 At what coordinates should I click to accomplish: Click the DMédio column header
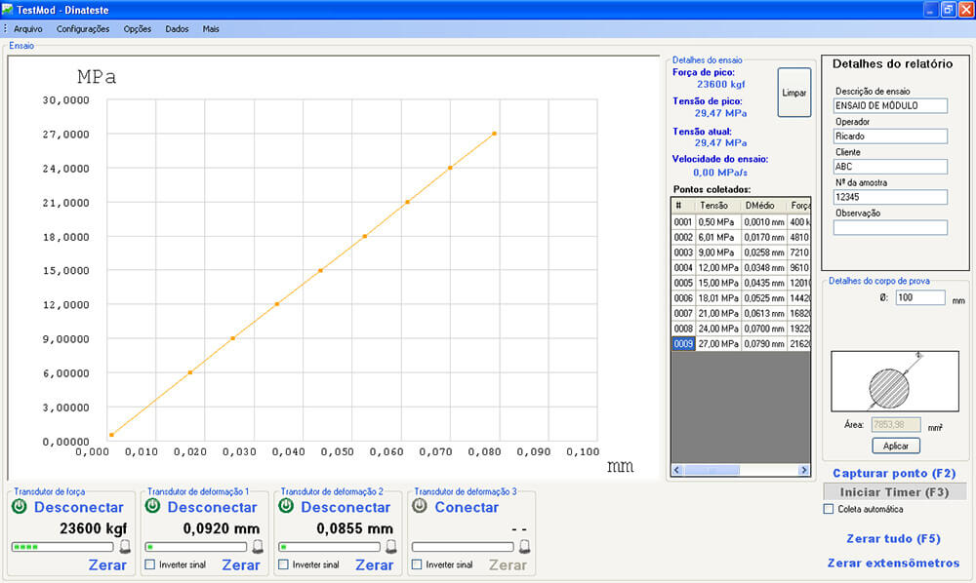click(x=764, y=205)
